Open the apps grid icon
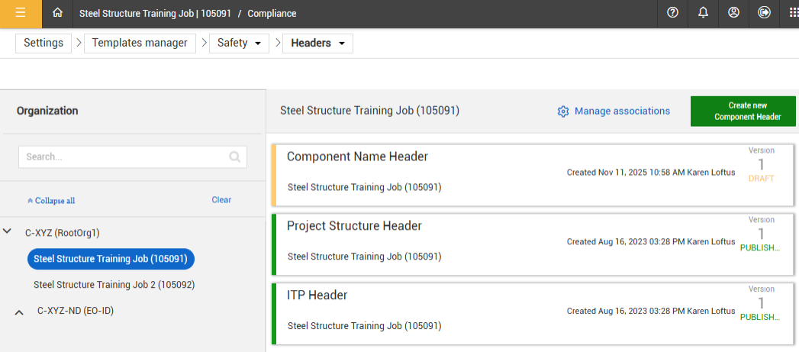Image resolution: width=799 pixels, height=352 pixels. pos(792,13)
